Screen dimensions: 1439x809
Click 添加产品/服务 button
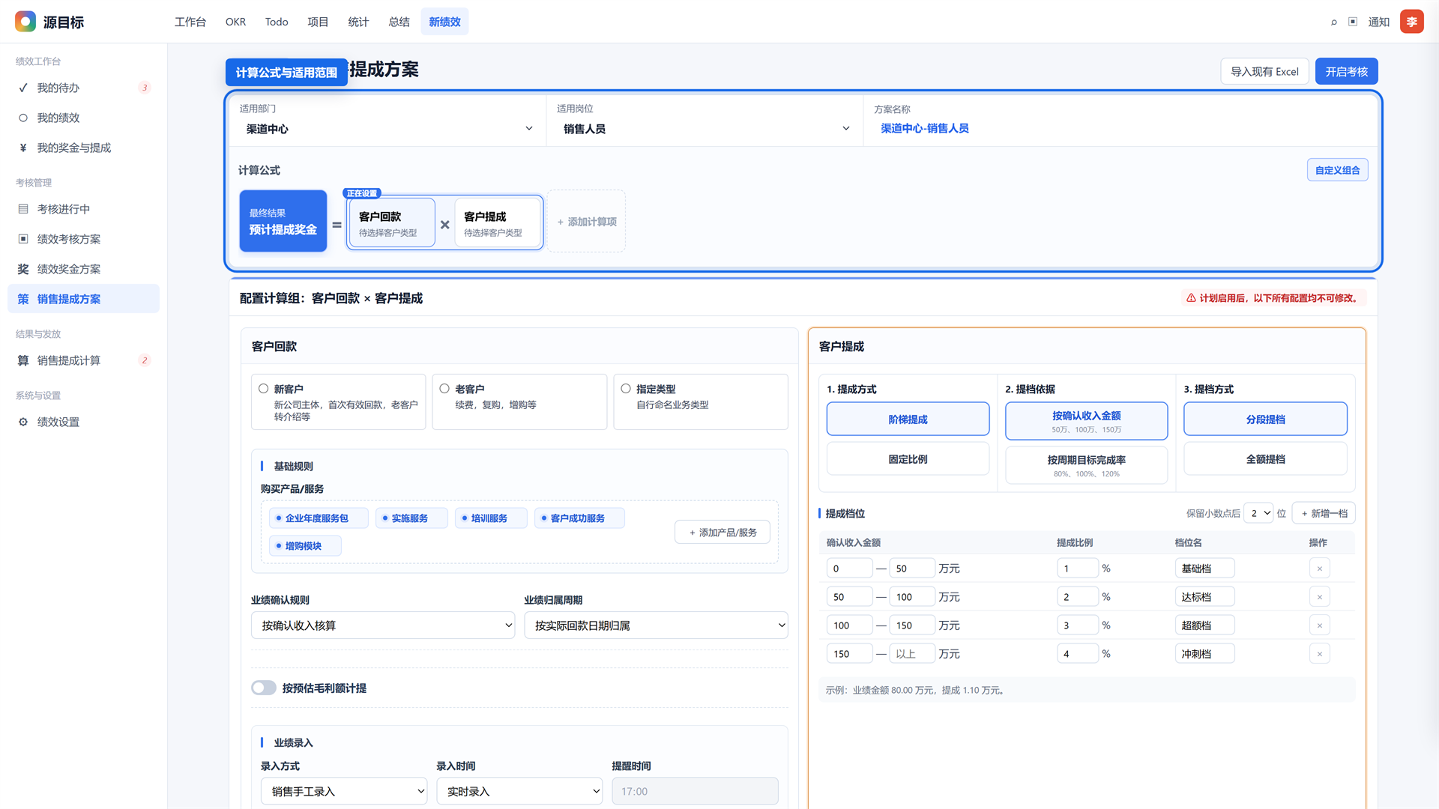722,533
